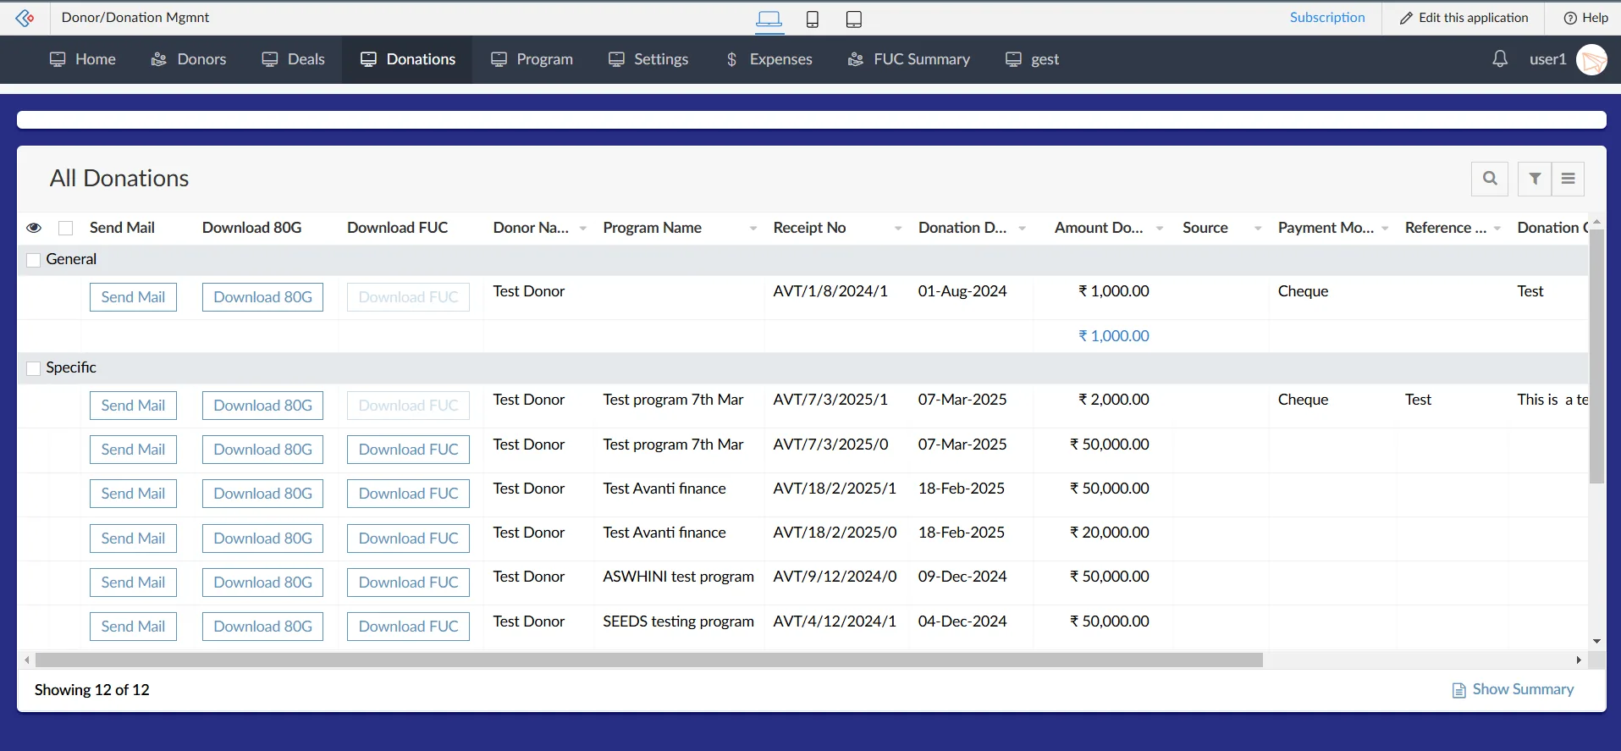
Task: Open the Settings tab
Action: click(x=648, y=59)
